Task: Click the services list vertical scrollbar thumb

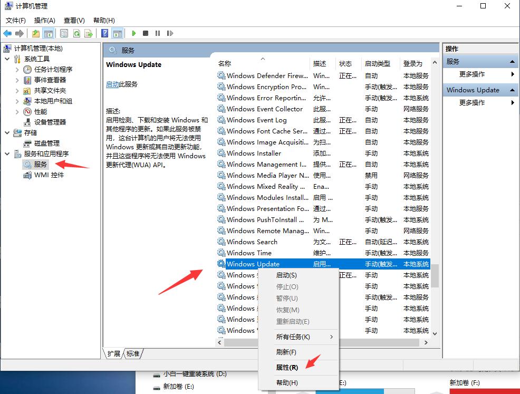Action: click(435, 276)
